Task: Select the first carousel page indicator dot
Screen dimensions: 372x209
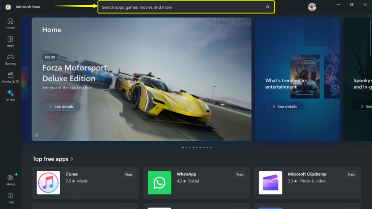Action: [183, 147]
